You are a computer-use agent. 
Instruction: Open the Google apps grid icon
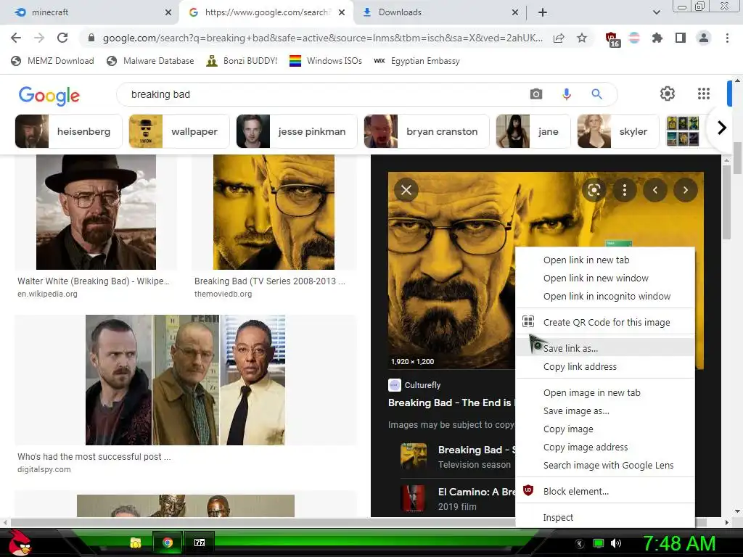704,94
